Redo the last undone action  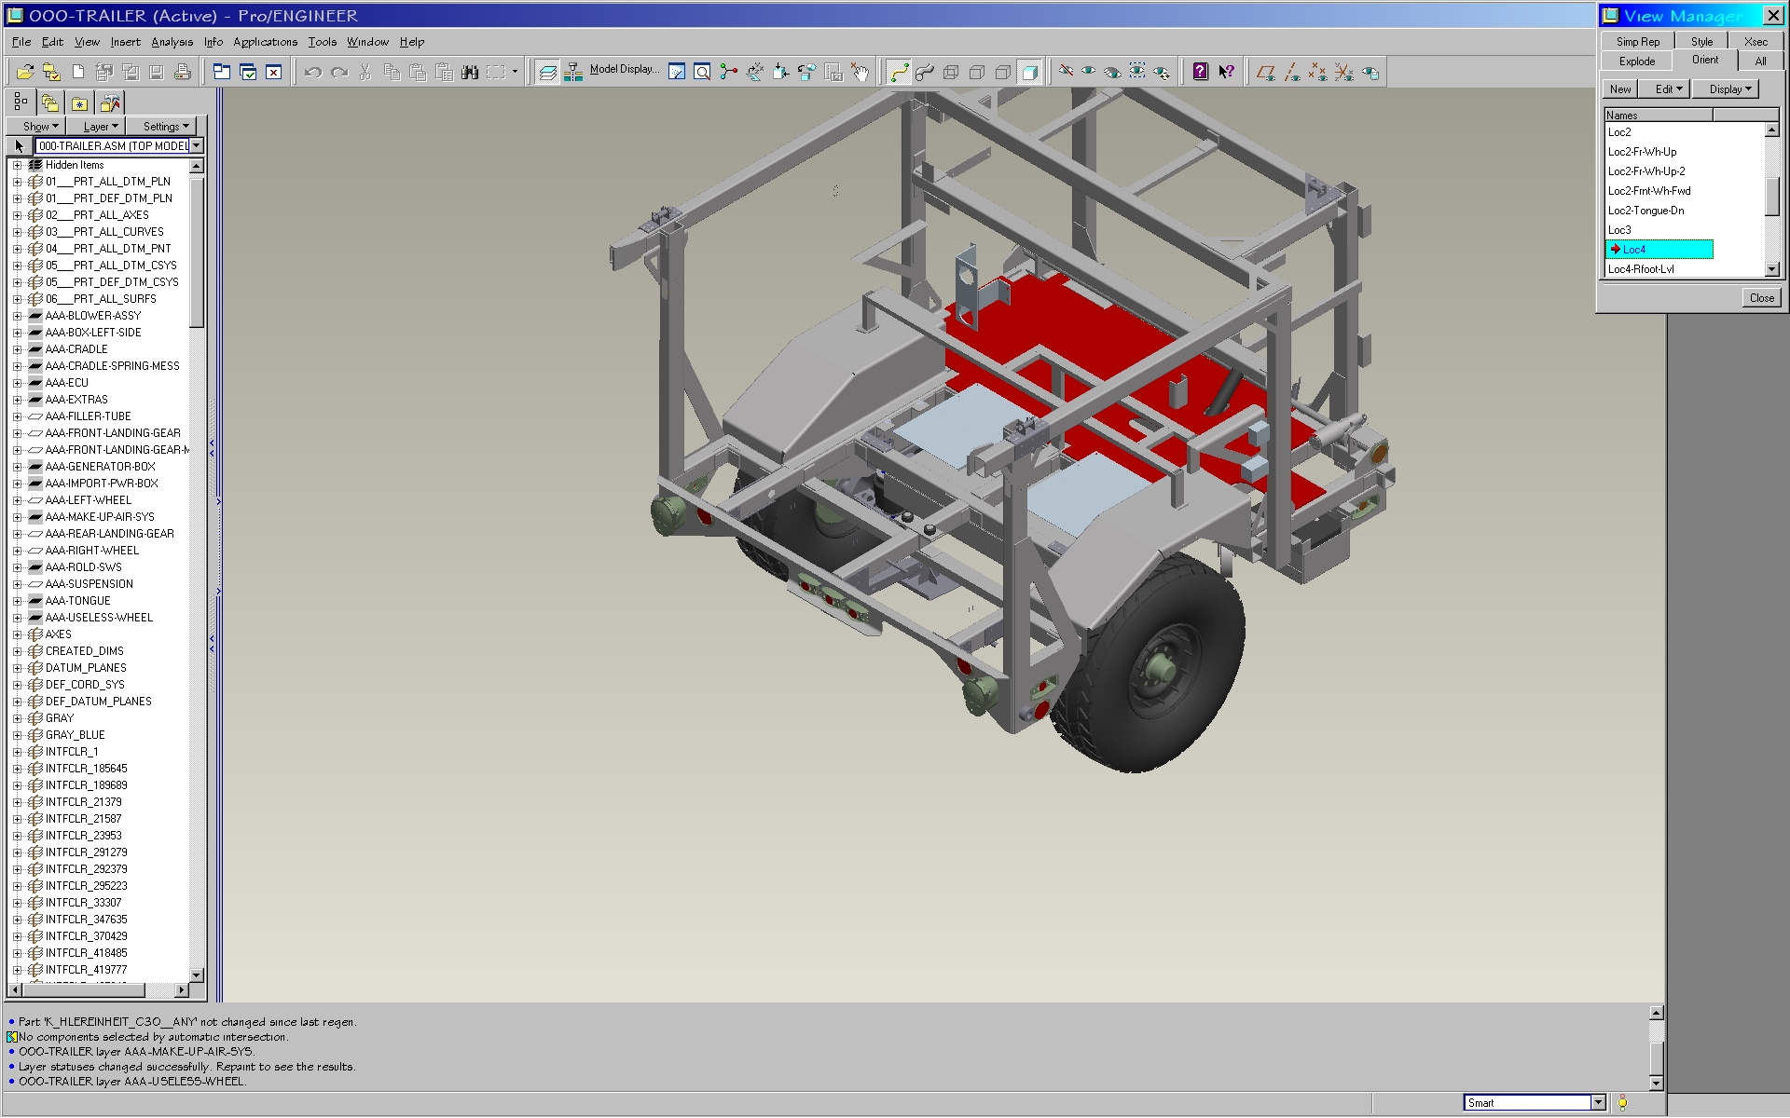[339, 72]
